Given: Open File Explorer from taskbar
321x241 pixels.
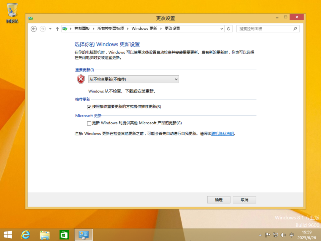Looking at the screenshot, I should pos(45,235).
